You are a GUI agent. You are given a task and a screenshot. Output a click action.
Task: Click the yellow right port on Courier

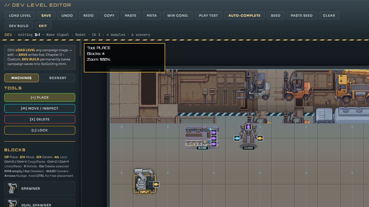point(260,138)
